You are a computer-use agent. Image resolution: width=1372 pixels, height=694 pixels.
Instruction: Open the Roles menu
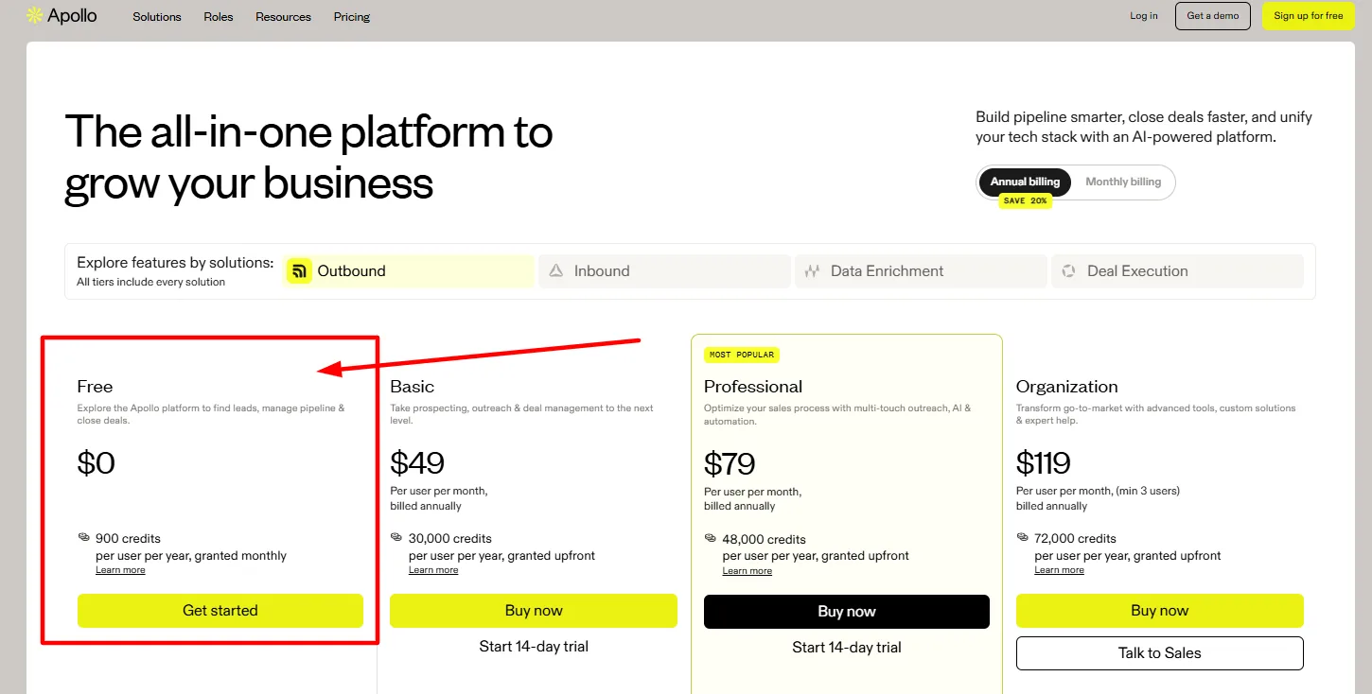click(x=219, y=17)
